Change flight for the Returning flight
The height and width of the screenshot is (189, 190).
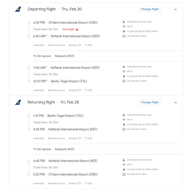point(150,102)
